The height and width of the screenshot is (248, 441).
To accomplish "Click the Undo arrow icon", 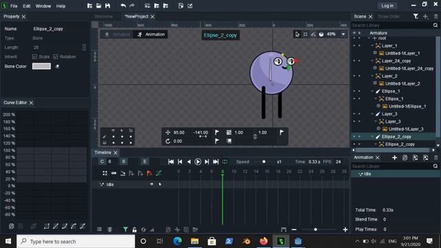I will pos(123,6).
